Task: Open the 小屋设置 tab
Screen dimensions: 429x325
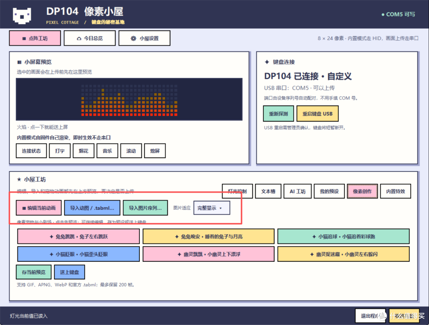Action: coord(144,38)
